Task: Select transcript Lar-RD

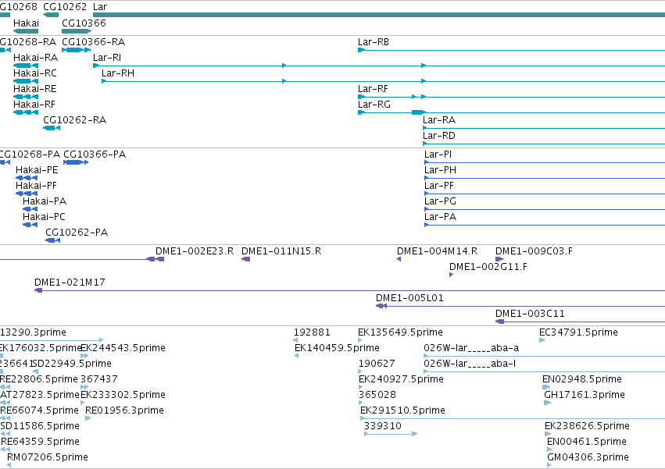Action: pyautogui.click(x=439, y=136)
